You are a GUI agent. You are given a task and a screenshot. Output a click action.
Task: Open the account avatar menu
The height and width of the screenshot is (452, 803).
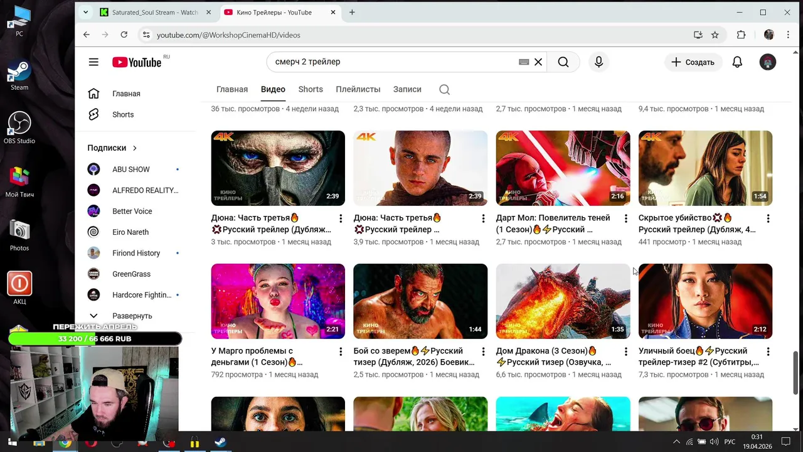(768, 62)
